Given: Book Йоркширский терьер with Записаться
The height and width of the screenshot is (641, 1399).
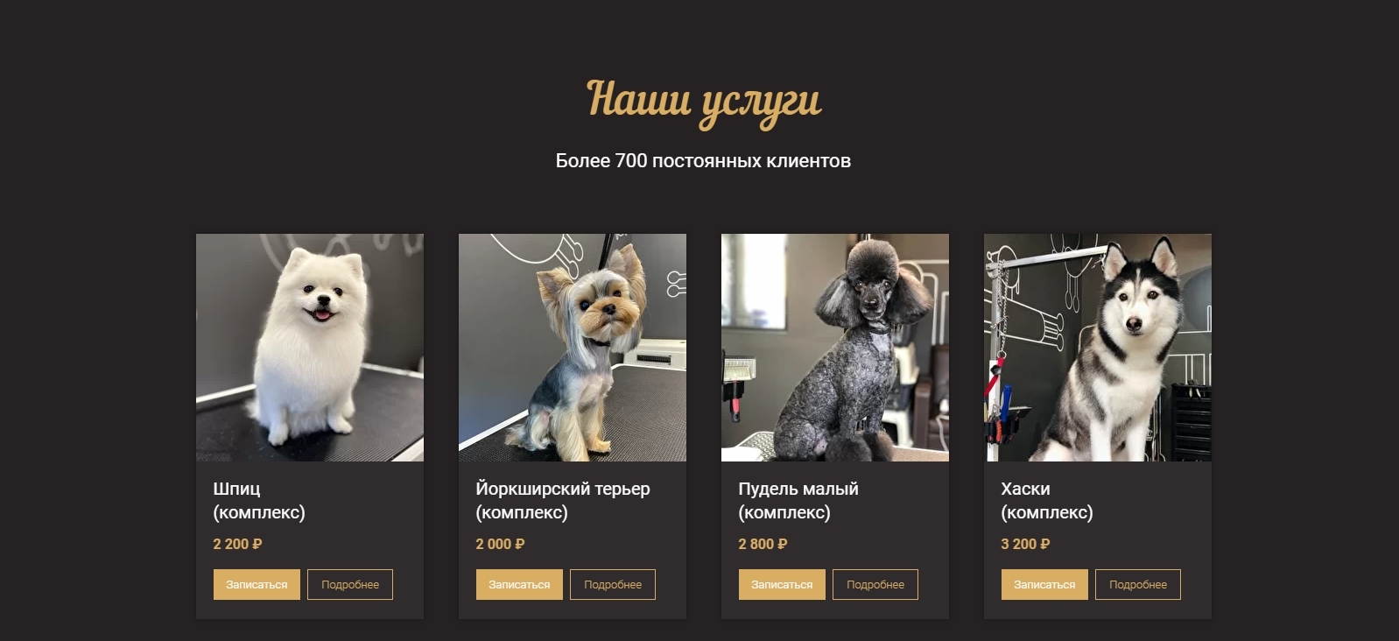Looking at the screenshot, I should [x=519, y=585].
